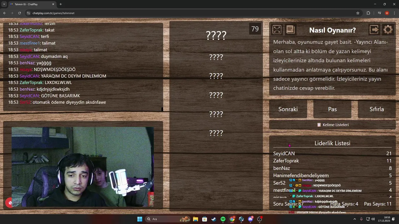Click the exit arrow icon
This screenshot has height=224, width=399.
click(x=374, y=30)
